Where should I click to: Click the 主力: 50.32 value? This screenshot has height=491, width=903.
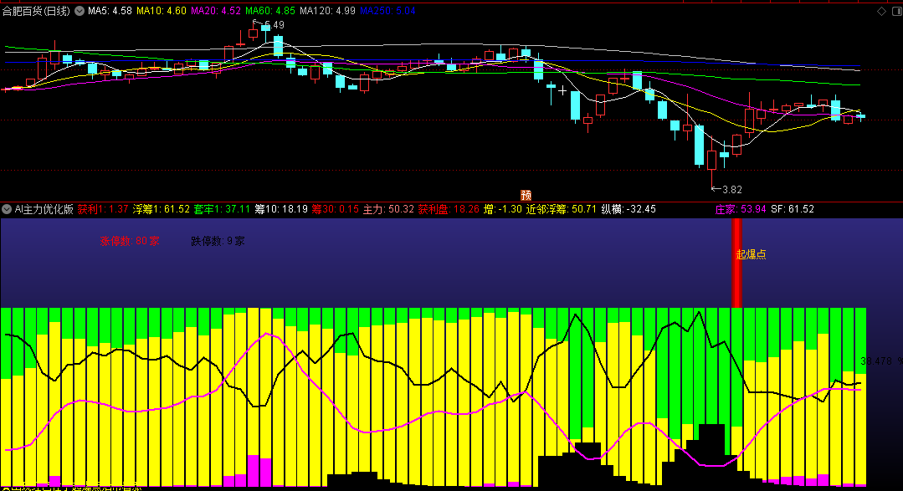pyautogui.click(x=388, y=209)
